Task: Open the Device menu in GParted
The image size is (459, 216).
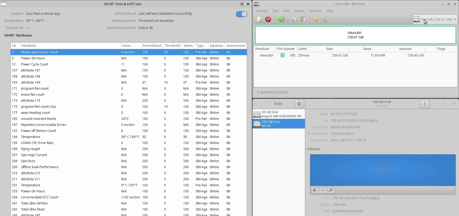Action: pos(299,11)
